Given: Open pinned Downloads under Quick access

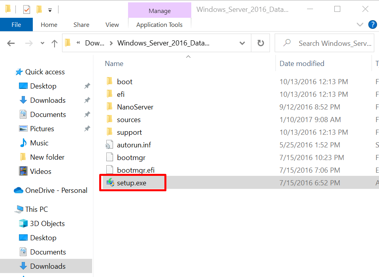Looking at the screenshot, I should tap(48, 100).
